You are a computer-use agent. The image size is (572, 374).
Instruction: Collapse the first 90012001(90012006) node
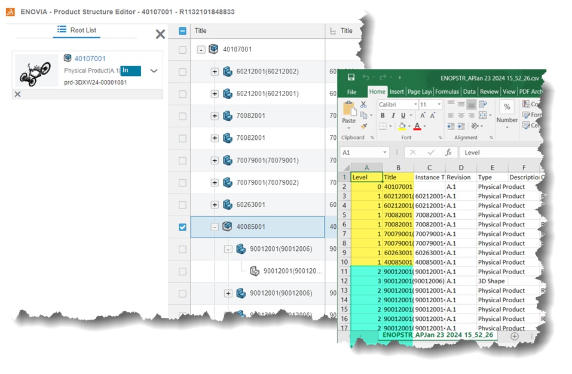(228, 249)
